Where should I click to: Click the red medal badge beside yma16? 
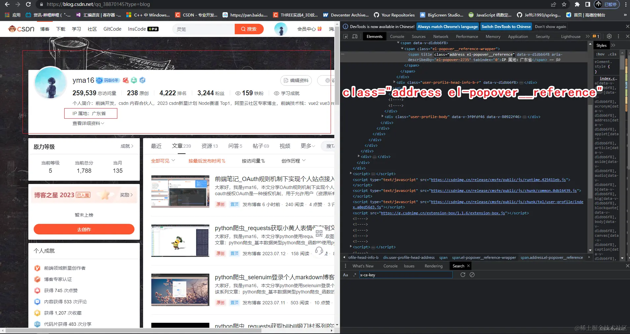tap(126, 80)
